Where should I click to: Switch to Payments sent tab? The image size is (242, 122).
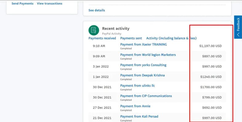[x=131, y=38]
